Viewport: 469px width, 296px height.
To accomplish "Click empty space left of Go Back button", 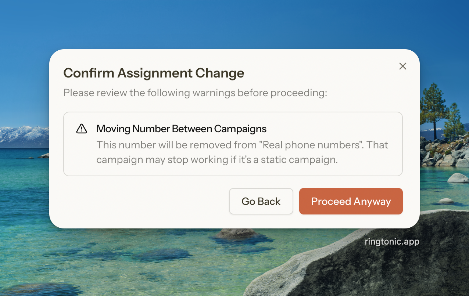I will [x=147, y=201].
